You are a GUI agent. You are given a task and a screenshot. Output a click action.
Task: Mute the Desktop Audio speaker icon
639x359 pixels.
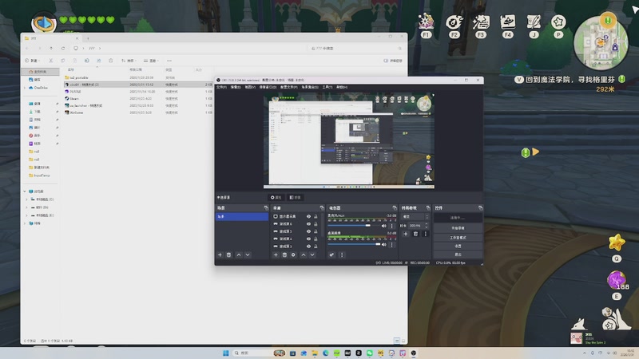point(384,245)
